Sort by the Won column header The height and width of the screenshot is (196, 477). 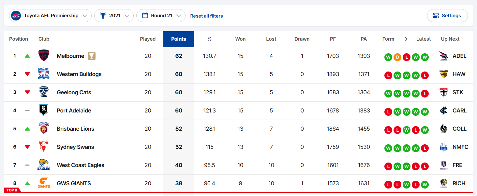(x=240, y=39)
